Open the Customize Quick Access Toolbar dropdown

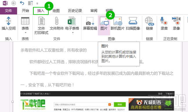click(37, 3)
